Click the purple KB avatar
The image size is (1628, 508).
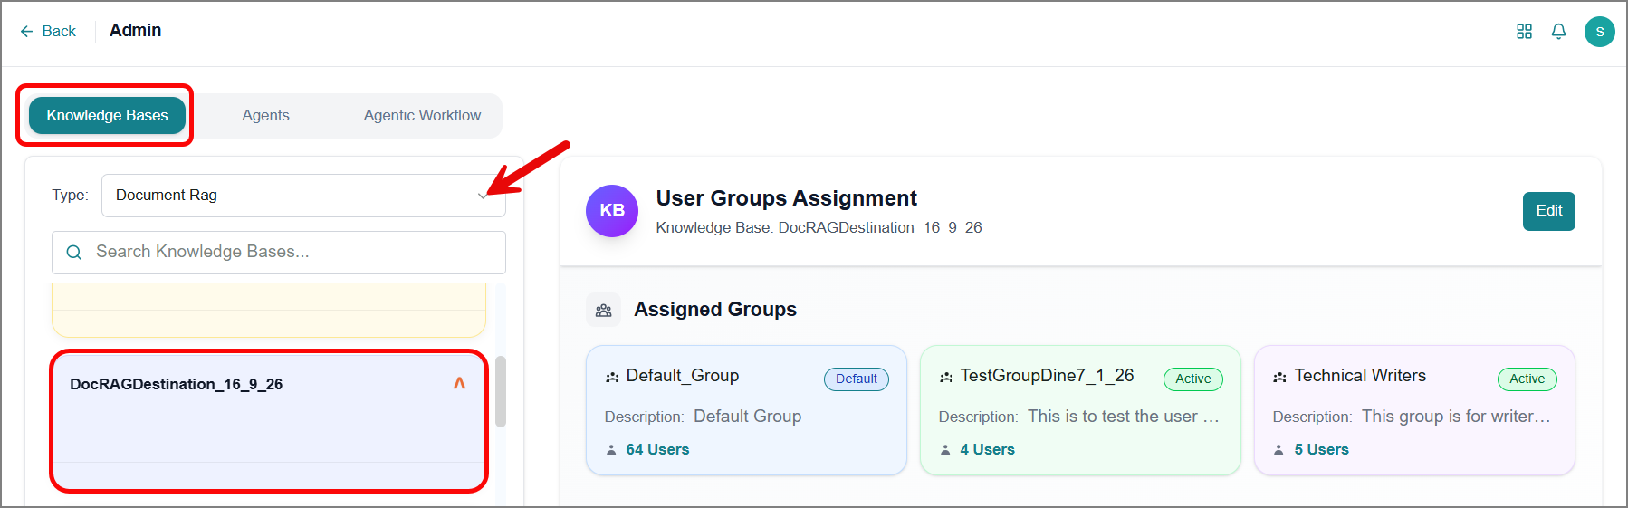point(612,211)
